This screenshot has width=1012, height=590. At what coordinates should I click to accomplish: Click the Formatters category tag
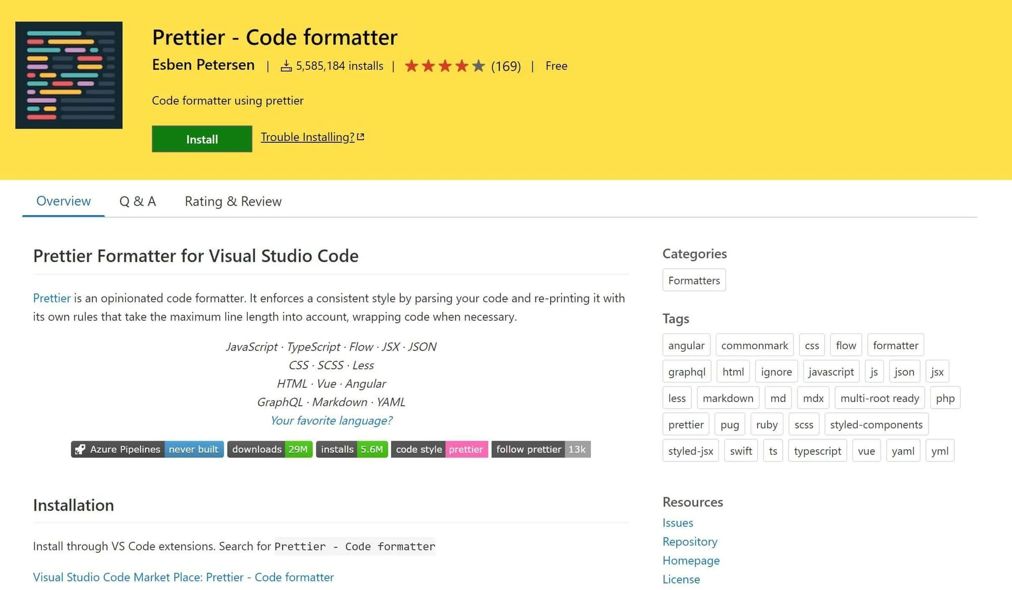[x=694, y=280]
